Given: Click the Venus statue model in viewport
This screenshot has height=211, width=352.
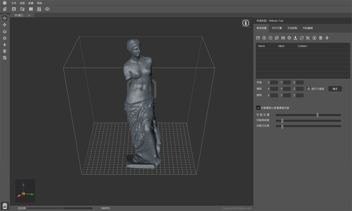Looking at the screenshot, I should pos(142,103).
